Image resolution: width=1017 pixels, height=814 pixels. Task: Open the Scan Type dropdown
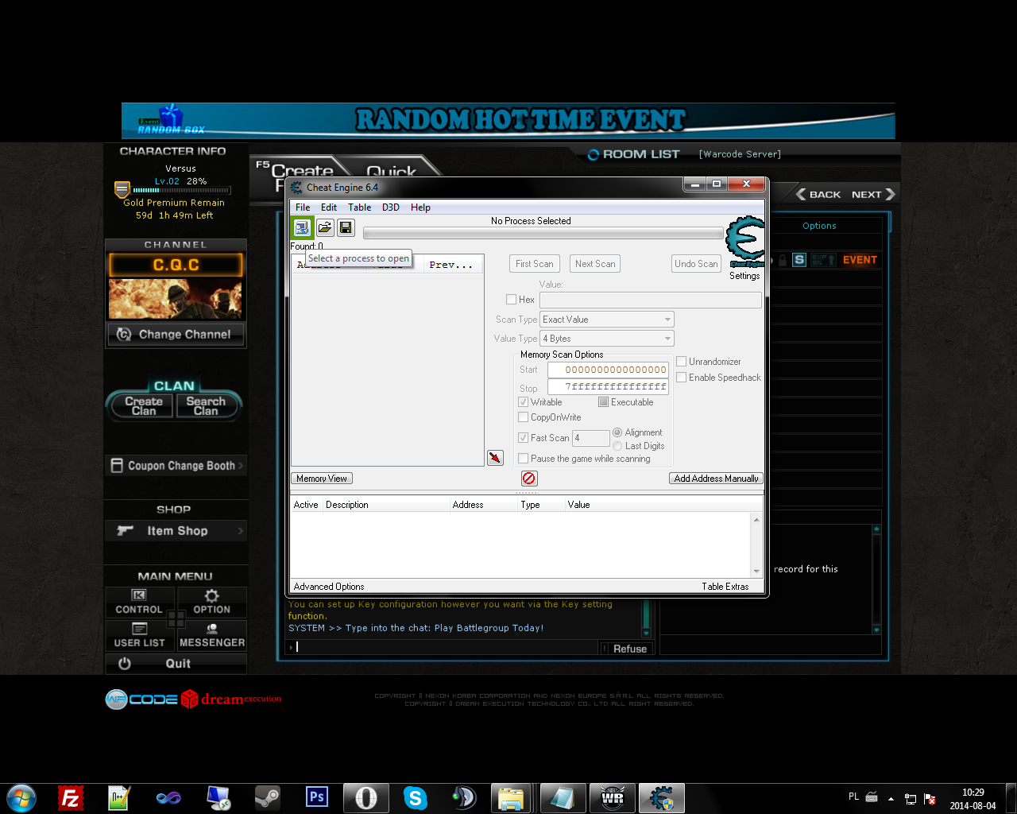607,320
